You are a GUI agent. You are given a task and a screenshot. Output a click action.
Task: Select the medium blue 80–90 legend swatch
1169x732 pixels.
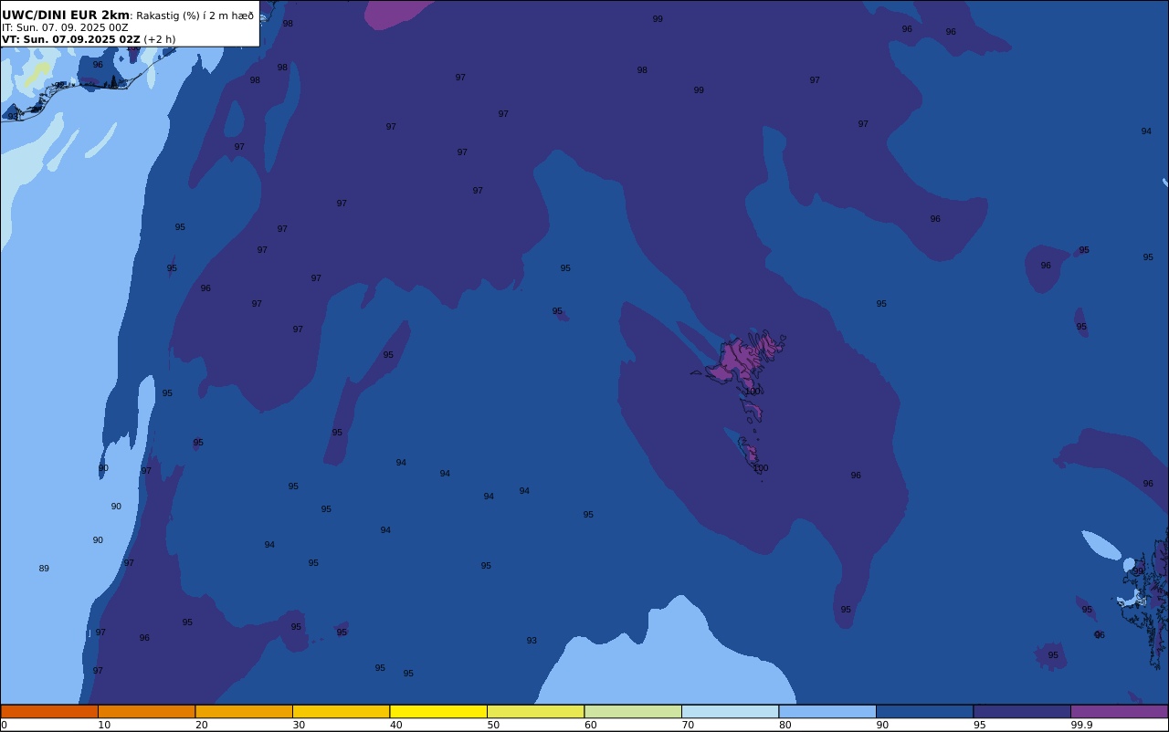pos(827,711)
